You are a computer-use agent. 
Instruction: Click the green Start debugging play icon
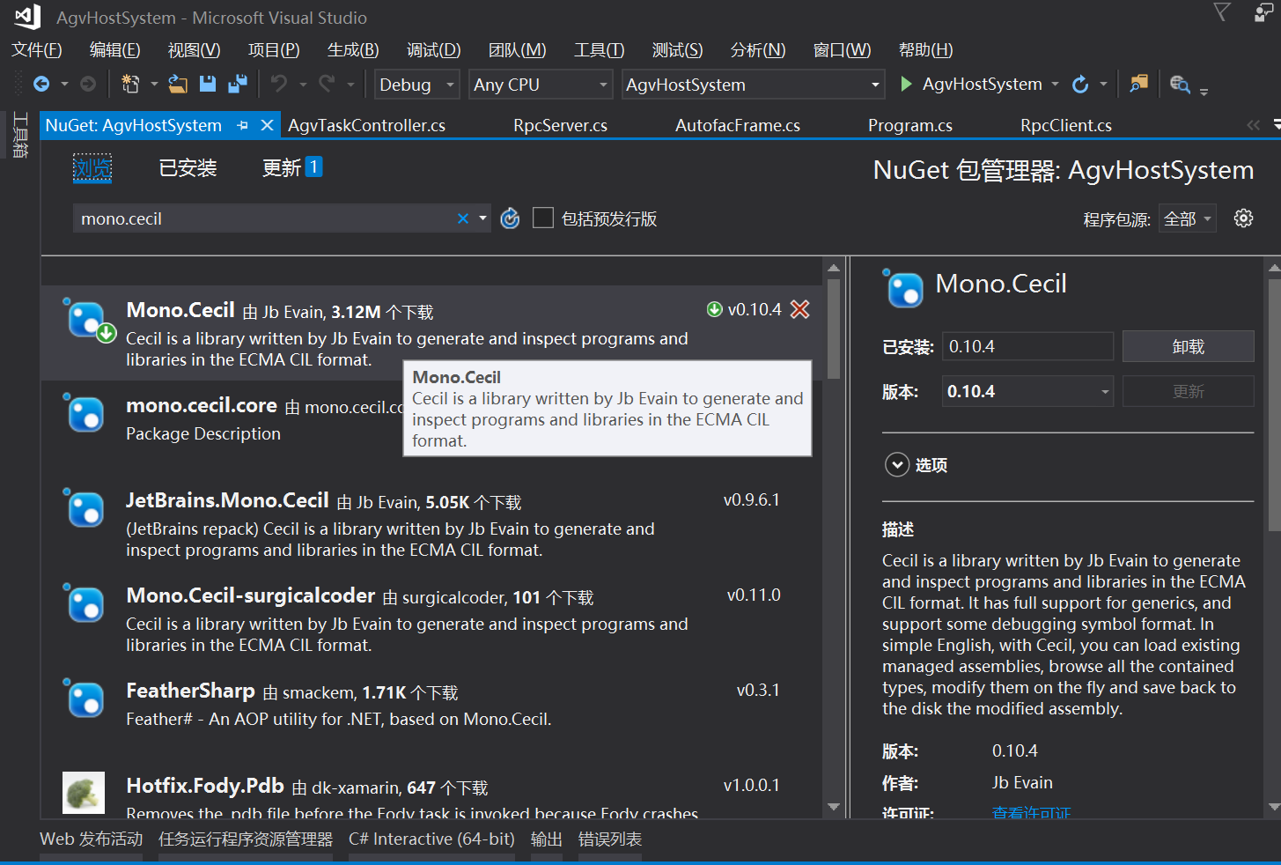[x=906, y=85]
